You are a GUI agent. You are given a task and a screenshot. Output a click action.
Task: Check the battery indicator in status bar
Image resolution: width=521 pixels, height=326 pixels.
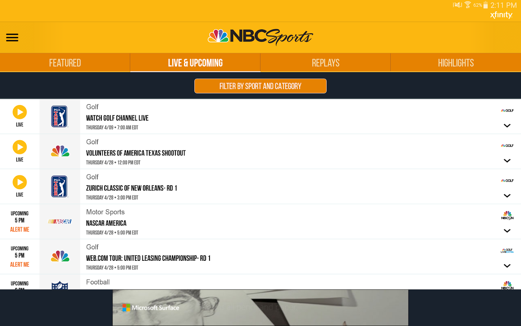[486, 5]
